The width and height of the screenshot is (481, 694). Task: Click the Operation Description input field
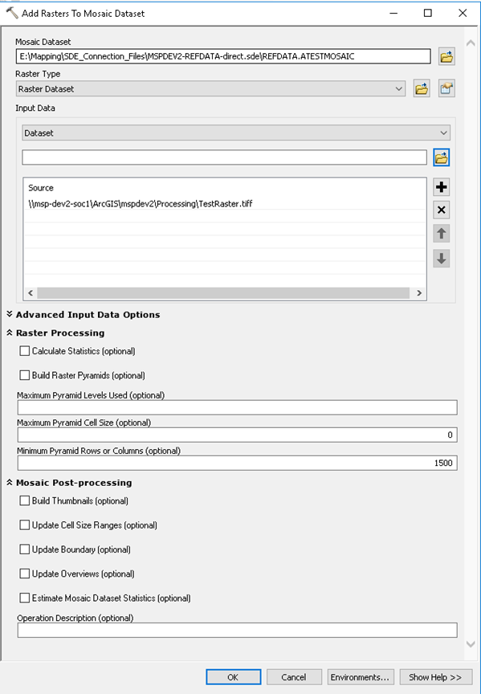point(237,631)
